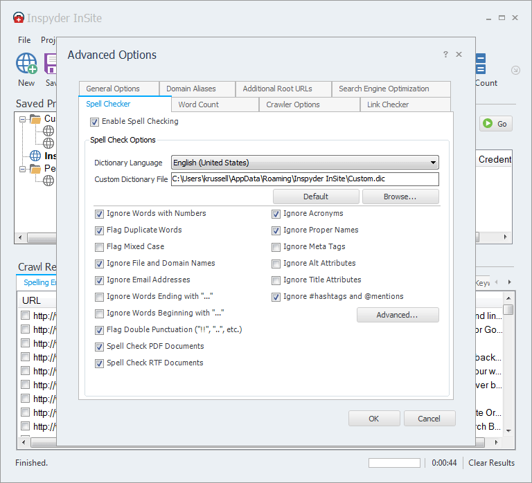Screen dimensions: 532x483
Task: Click the tab scroll left arrow near Keyw tab
Action: [x=497, y=282]
